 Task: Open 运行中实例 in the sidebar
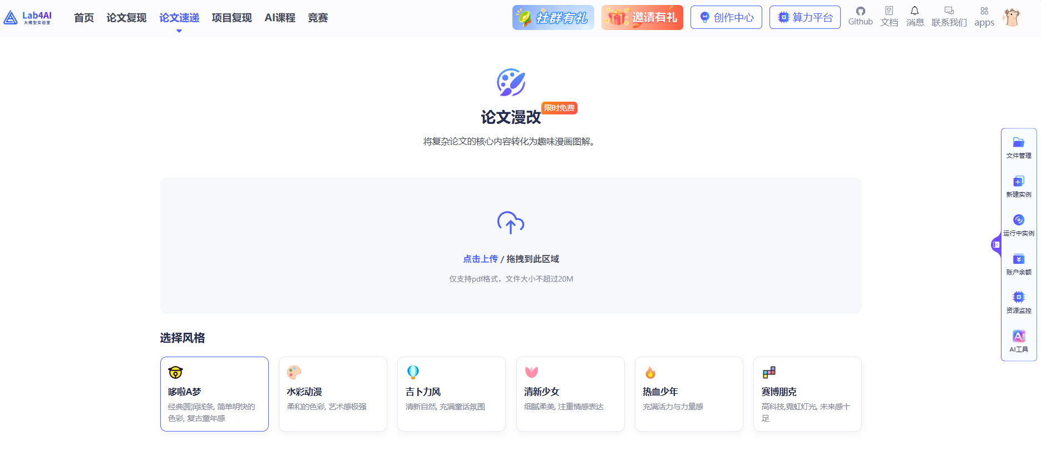click(1019, 226)
